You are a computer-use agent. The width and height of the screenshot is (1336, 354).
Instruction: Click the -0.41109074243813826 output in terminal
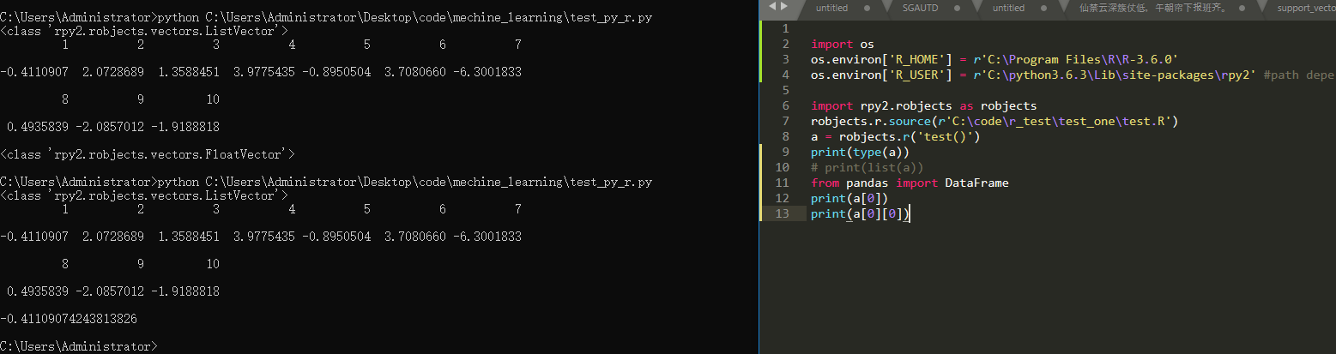[69, 318]
